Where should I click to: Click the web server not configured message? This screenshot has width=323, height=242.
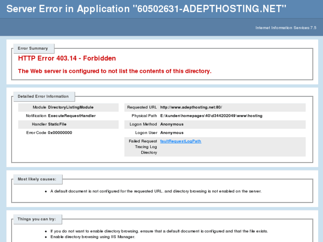[115, 71]
